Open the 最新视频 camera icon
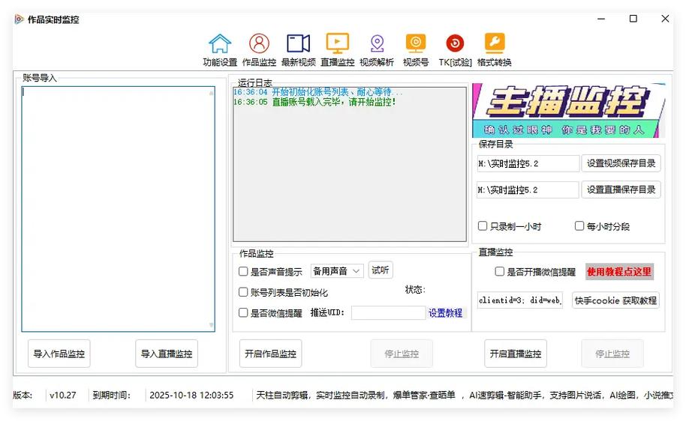This screenshot has height=421, width=686. pyautogui.click(x=299, y=43)
